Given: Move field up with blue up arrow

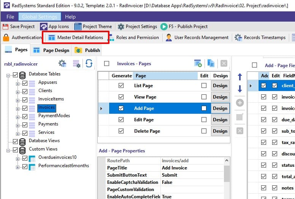Looking at the screenshot, I should 239,77.
